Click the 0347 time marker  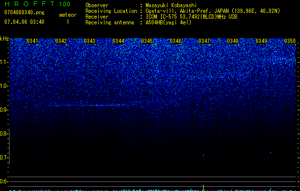204,41
